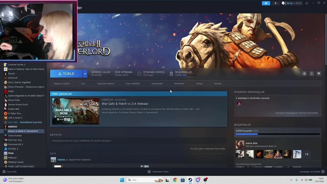Select PEAK in the library list
327x184 pixels.
[x=11, y=153]
